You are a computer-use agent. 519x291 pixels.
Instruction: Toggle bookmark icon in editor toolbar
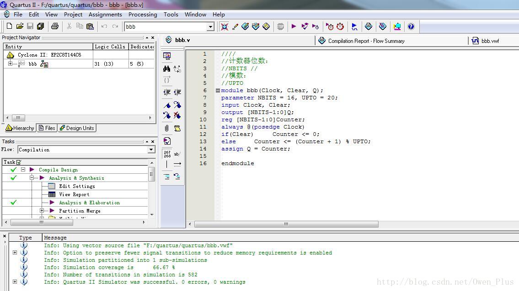pyautogui.click(x=167, y=105)
